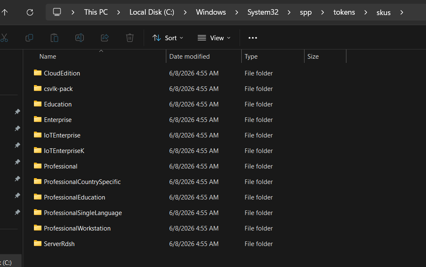Viewport: 426px width, 267px height.
Task: Select the Cut scissors icon
Action: point(4,38)
